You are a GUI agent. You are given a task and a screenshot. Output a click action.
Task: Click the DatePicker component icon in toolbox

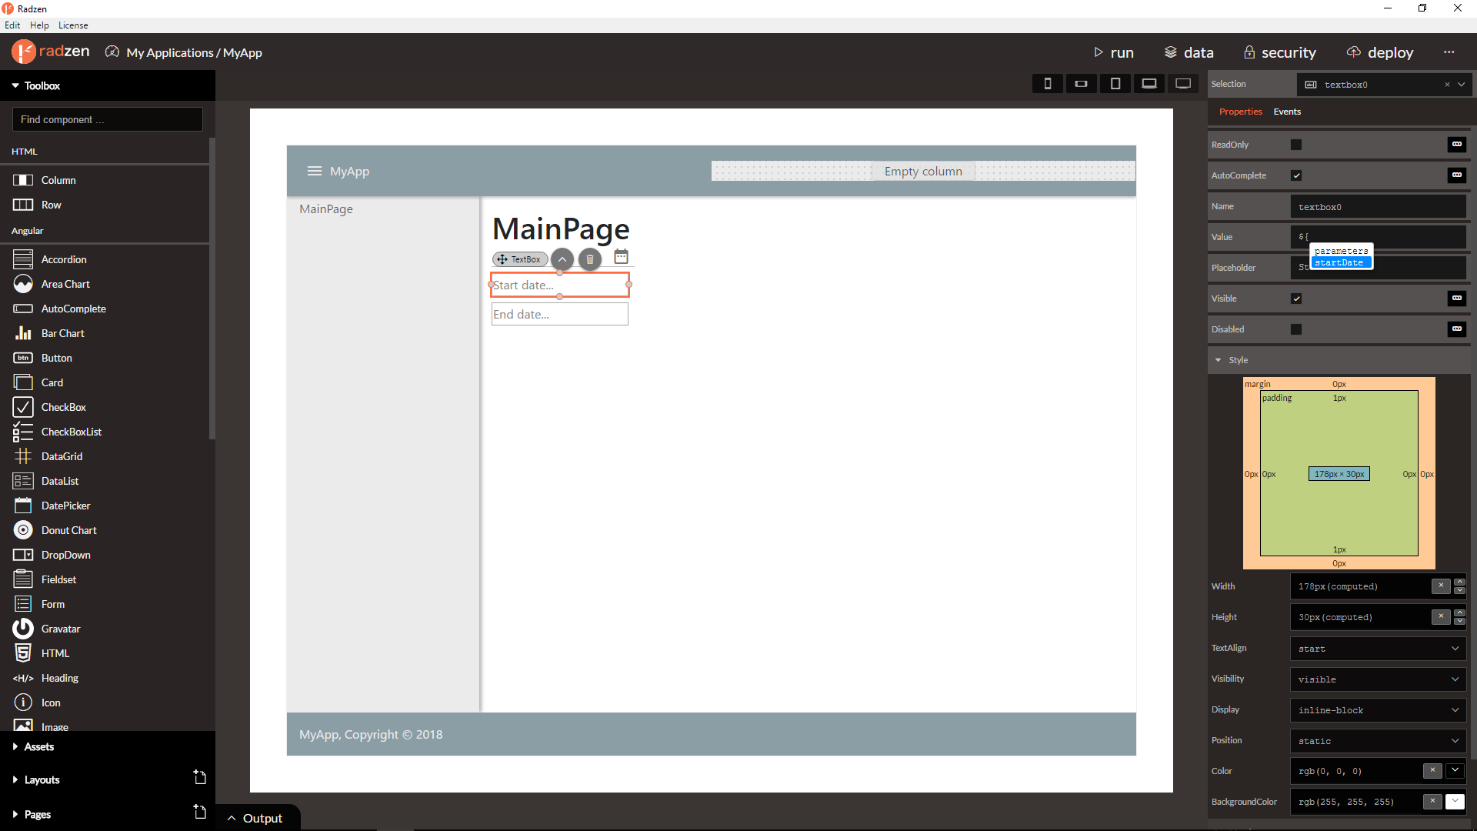[x=23, y=506]
